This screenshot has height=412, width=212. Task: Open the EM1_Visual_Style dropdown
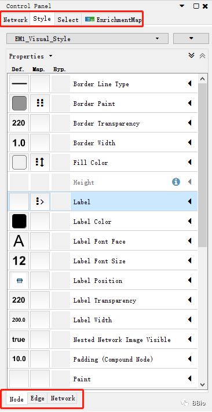[87, 39]
